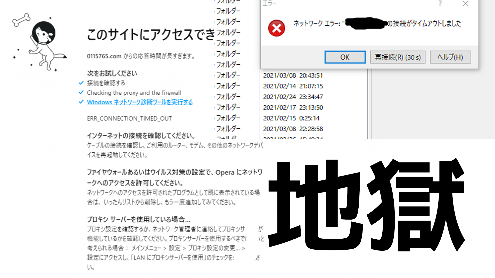This screenshot has height=278, width=495.
Task: Select 'Checking the proxy and the firewall' text
Action: coord(134,93)
